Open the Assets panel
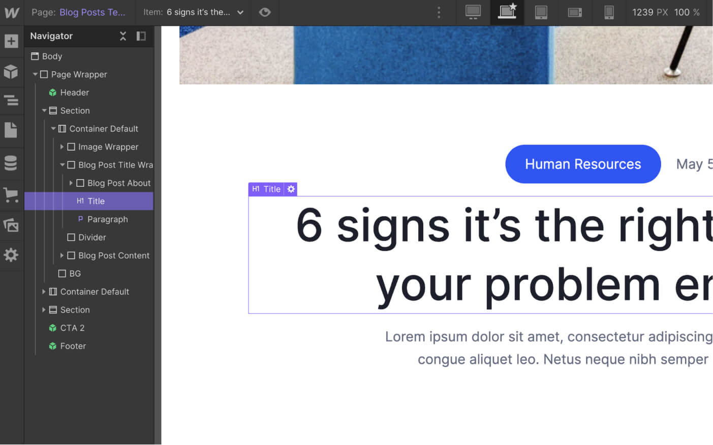This screenshot has height=445, width=713. (11, 225)
